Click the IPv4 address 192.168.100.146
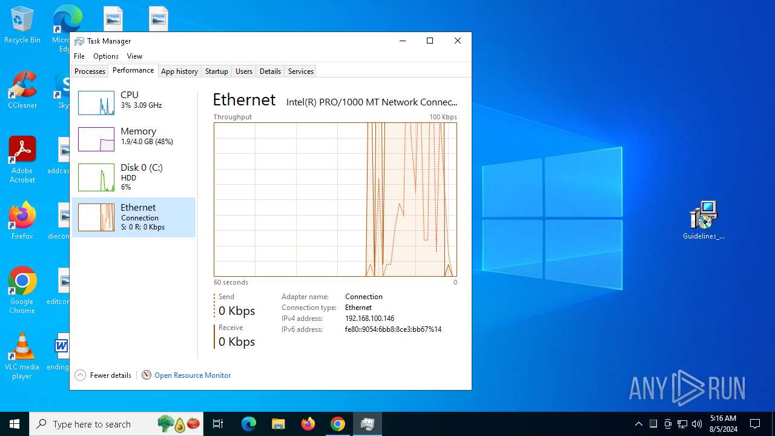 369,319
